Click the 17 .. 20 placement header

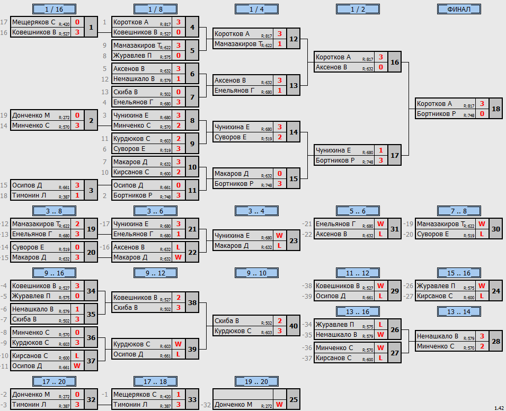click(54, 382)
